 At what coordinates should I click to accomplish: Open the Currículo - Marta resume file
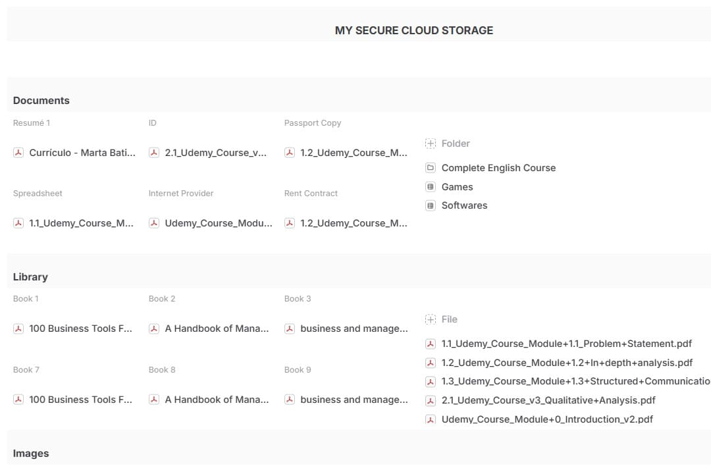pos(82,153)
